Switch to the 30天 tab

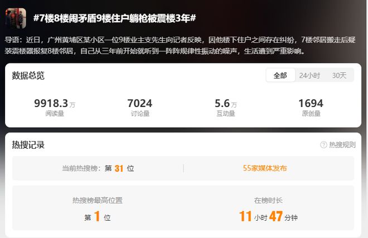(x=339, y=75)
